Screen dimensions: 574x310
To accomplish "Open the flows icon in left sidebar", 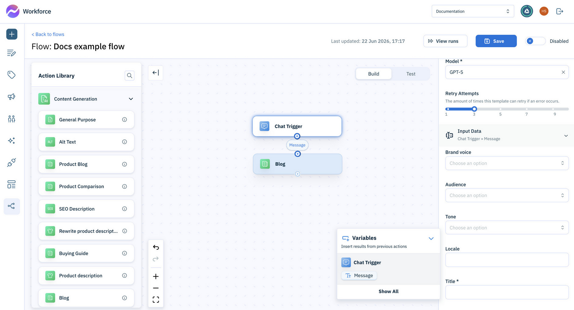I will (x=12, y=206).
